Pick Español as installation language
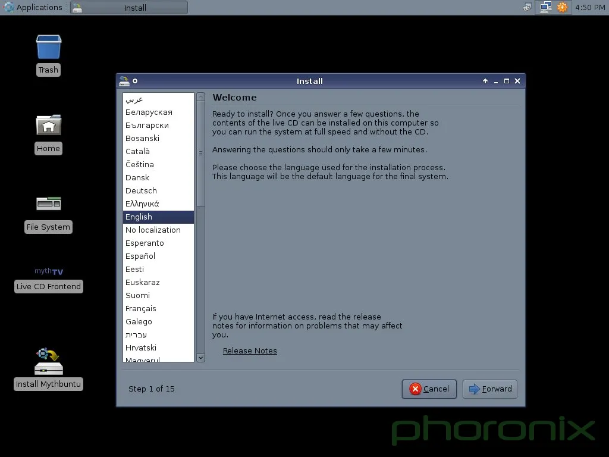609x457 pixels. [x=158, y=256]
